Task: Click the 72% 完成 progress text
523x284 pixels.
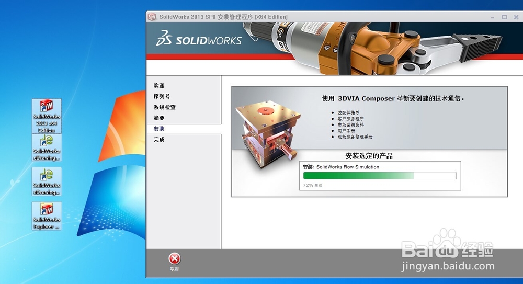Action: 313,185
